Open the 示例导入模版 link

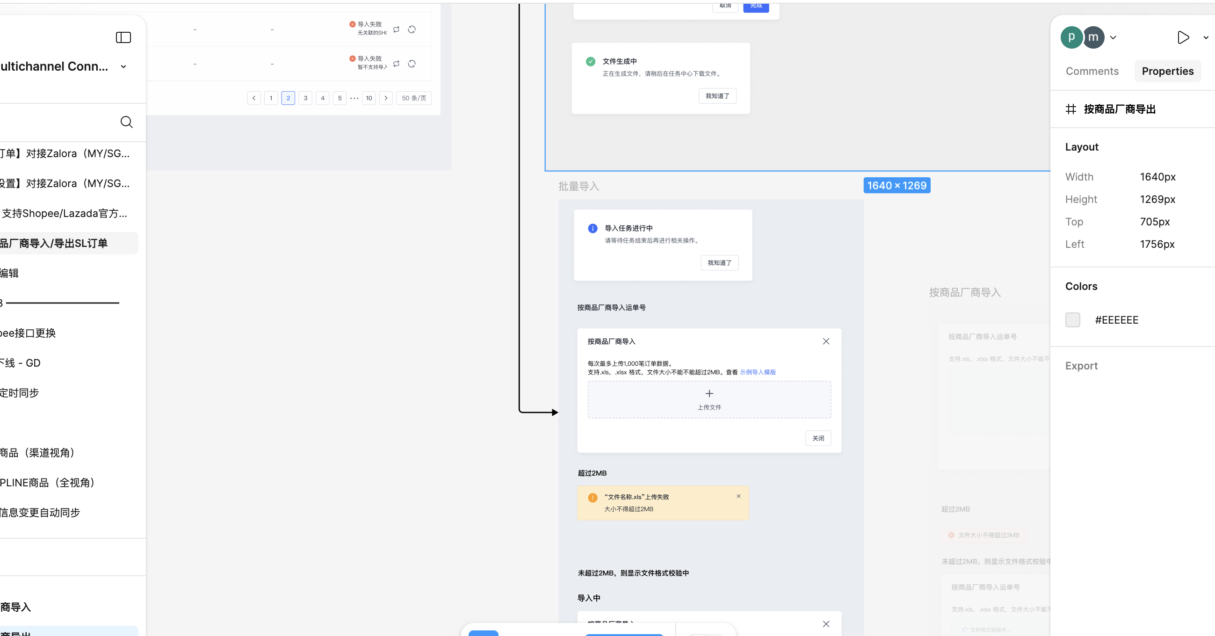coord(758,372)
